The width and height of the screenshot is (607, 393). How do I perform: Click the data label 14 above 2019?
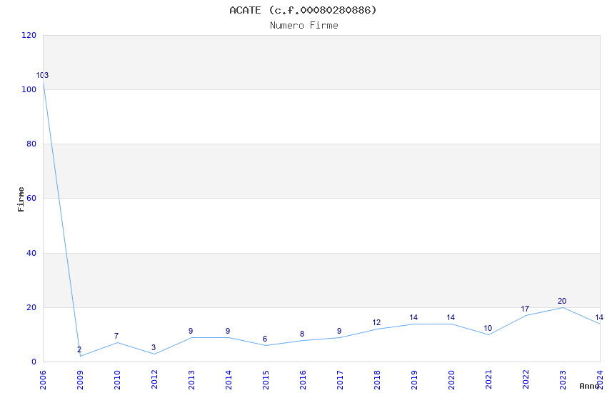(413, 317)
